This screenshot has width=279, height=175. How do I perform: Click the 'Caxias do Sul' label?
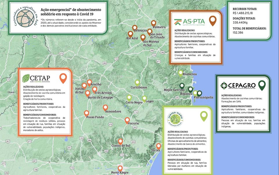(121, 145)
